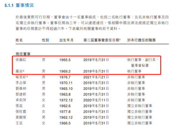Click paragraph line starting 董事的任期累計
This screenshot has height=127, width=173.
[68, 29]
